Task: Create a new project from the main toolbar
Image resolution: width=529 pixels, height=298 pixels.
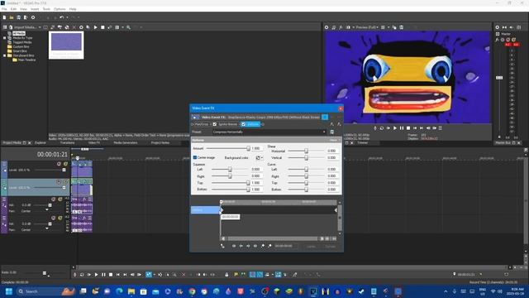Action: 4,17
